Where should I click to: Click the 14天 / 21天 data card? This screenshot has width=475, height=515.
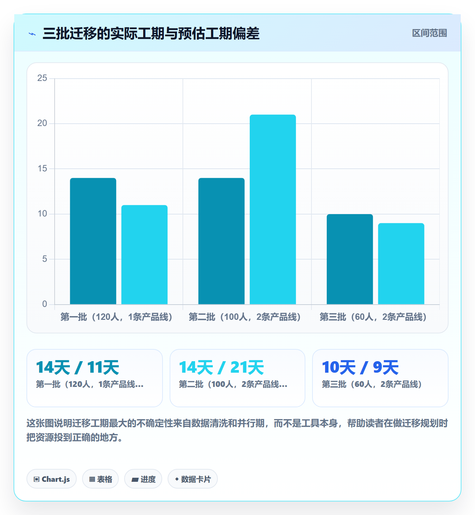237,378
